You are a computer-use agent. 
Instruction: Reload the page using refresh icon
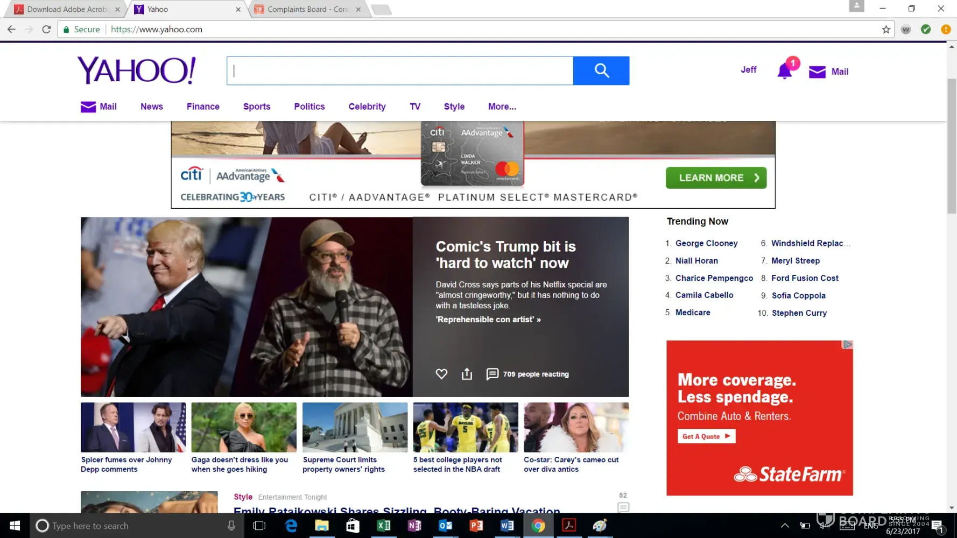47,30
